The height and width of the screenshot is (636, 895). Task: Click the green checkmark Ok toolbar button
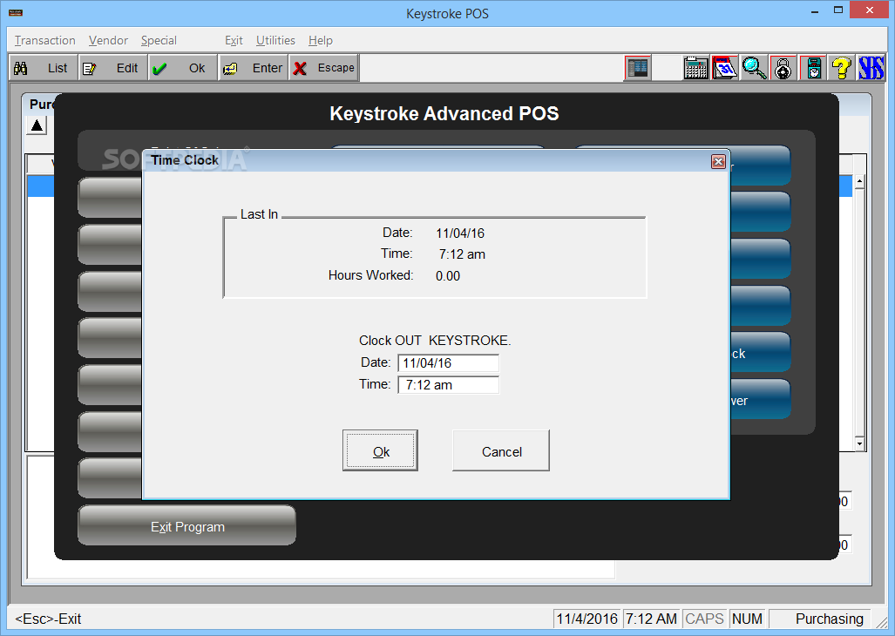[183, 68]
